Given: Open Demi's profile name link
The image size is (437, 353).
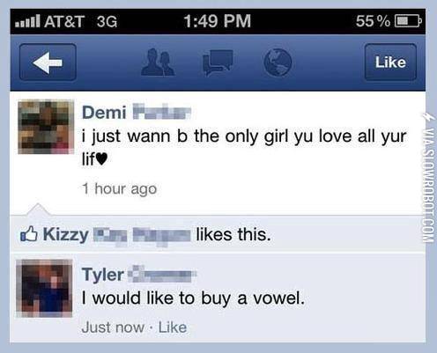Looking at the screenshot, I should pyautogui.click(x=137, y=113).
